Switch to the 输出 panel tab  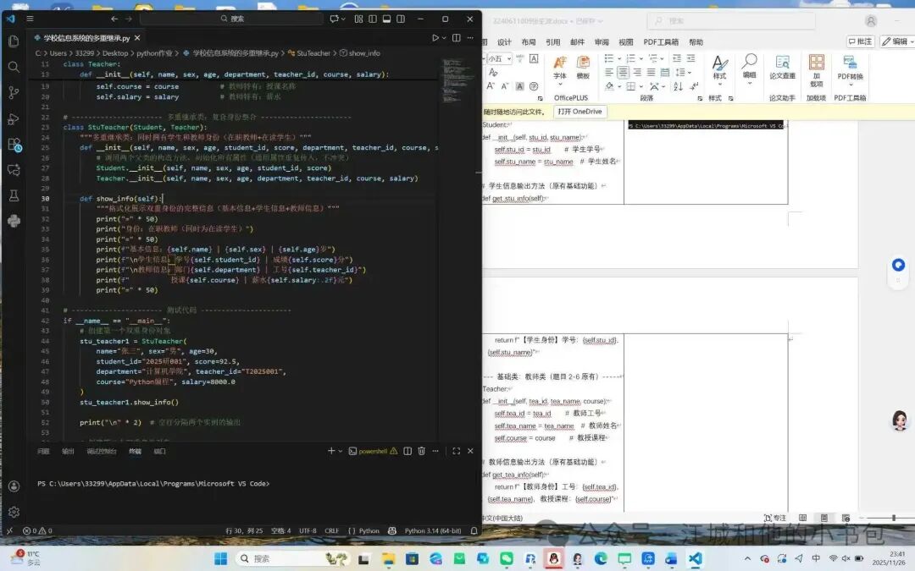69,452
